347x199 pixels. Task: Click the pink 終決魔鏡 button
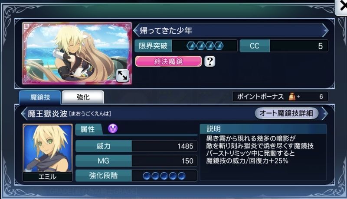coord(168,61)
